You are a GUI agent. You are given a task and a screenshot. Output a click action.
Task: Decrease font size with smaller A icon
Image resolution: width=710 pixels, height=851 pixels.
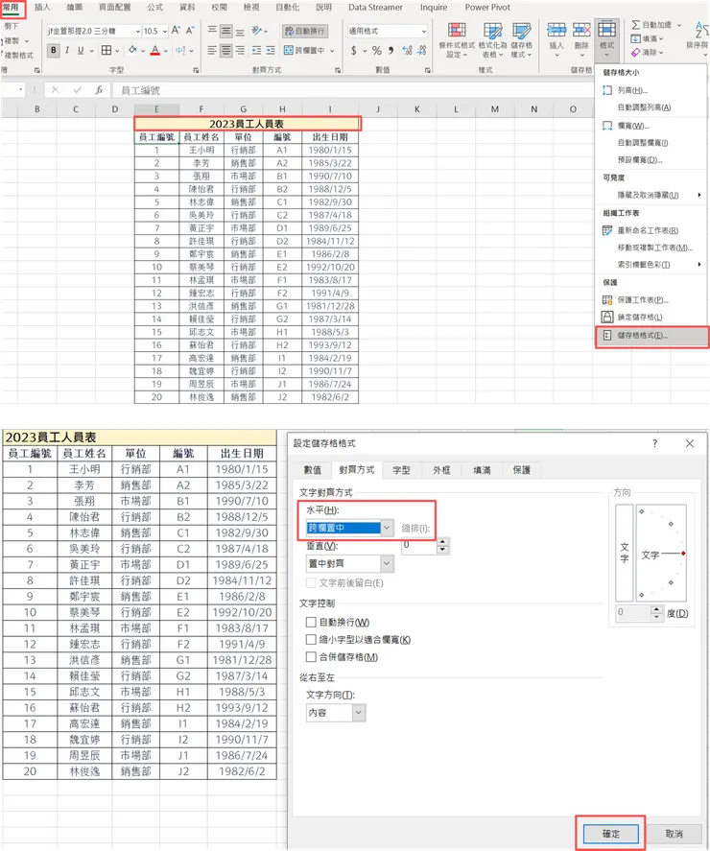pos(190,31)
